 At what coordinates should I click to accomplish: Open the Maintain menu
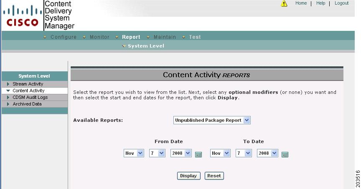(165, 37)
